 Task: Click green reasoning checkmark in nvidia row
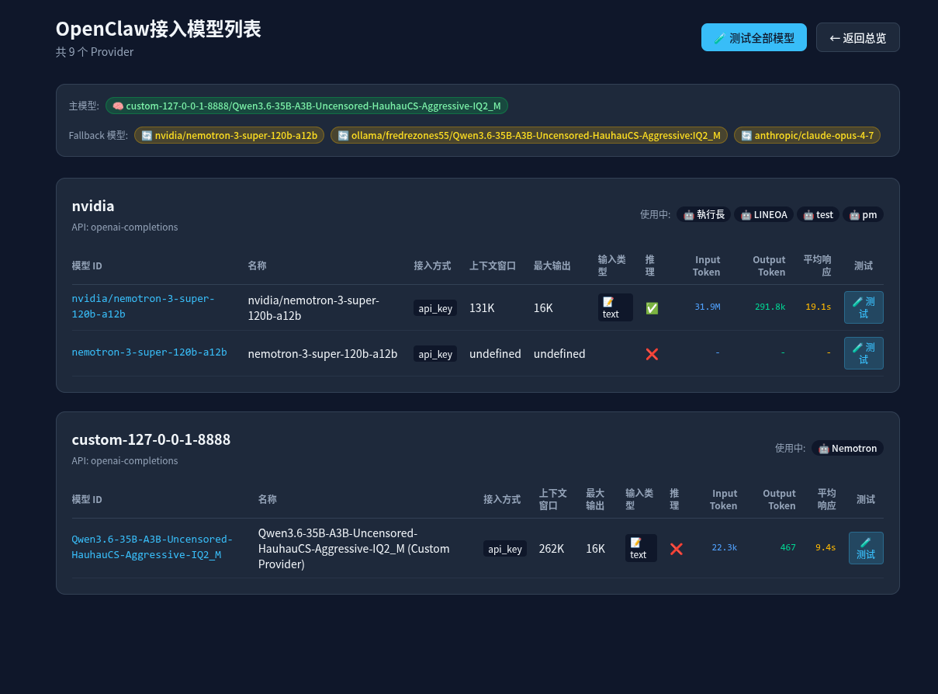pos(652,308)
